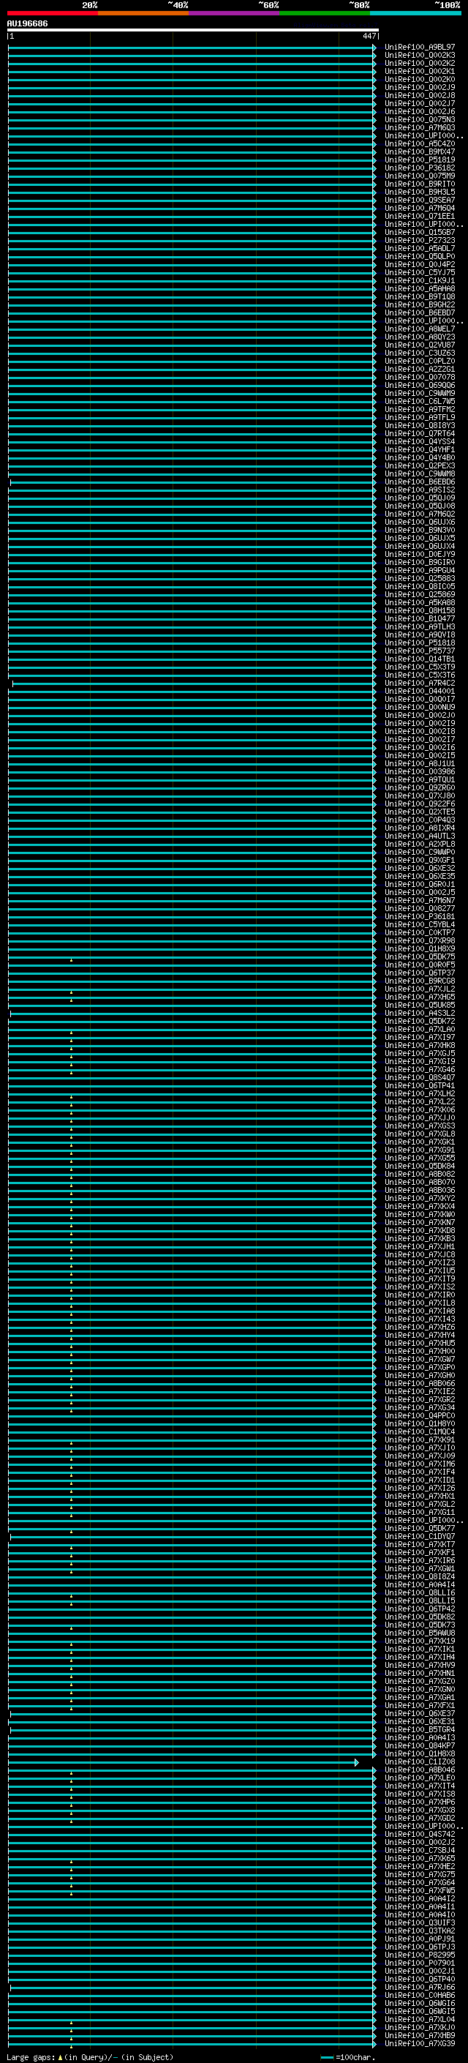Open hit UniRef100_A9BL97

[420, 48]
